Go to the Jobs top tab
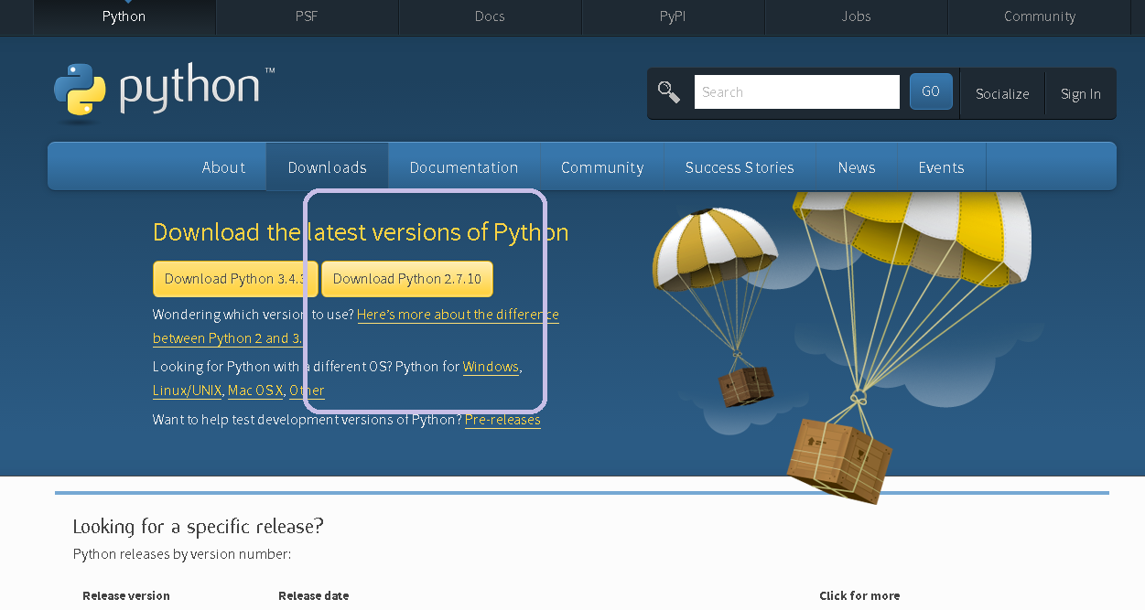This screenshot has height=610, width=1145. (856, 16)
